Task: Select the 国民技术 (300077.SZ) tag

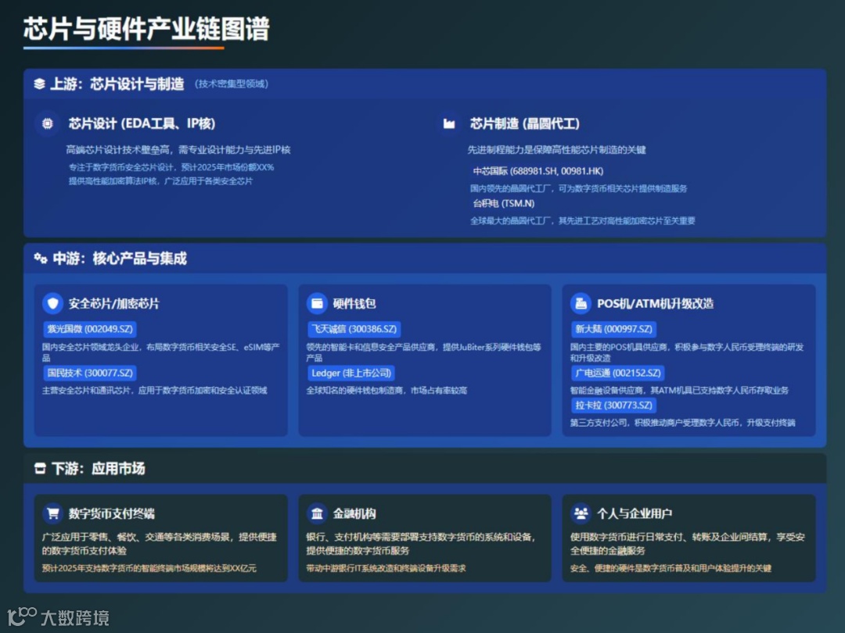Action: [x=90, y=373]
